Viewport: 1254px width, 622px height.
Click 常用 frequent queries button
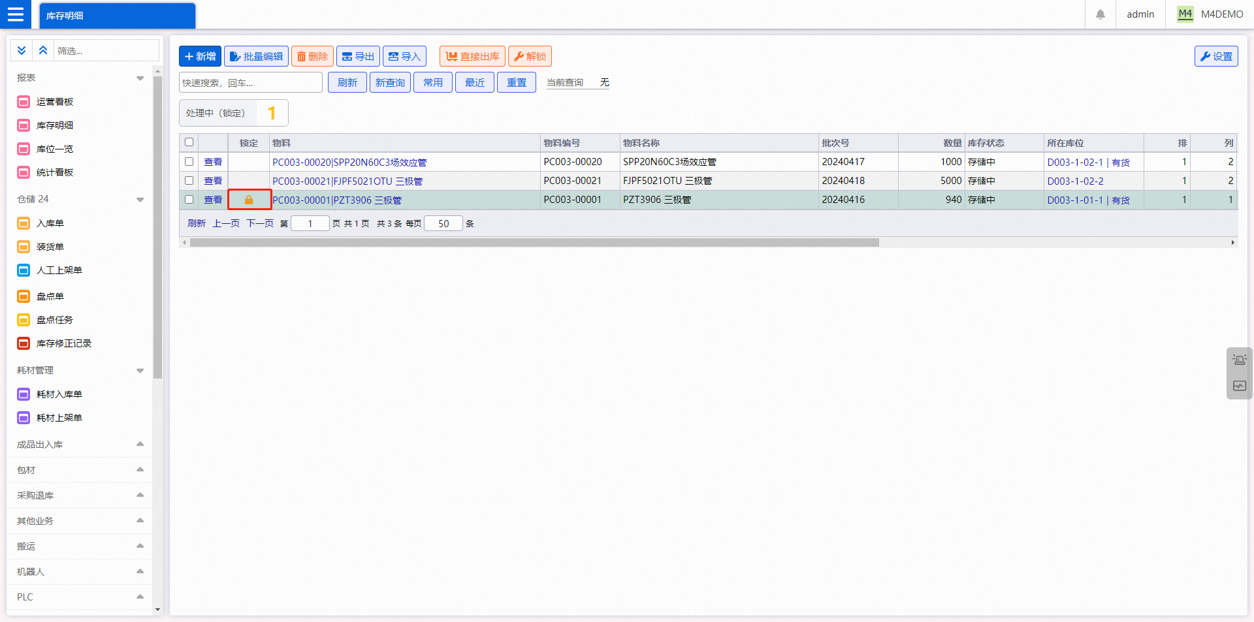(x=433, y=82)
